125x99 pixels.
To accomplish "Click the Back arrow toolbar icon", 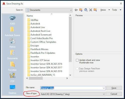I will click(x=76, y=10).
